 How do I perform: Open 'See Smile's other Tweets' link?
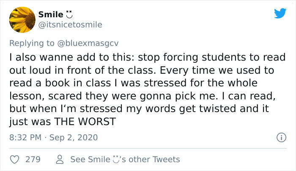(x=125, y=160)
